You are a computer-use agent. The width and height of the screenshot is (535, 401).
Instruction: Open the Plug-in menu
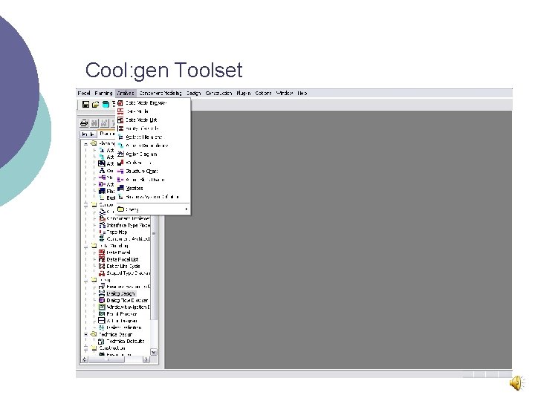click(x=244, y=93)
